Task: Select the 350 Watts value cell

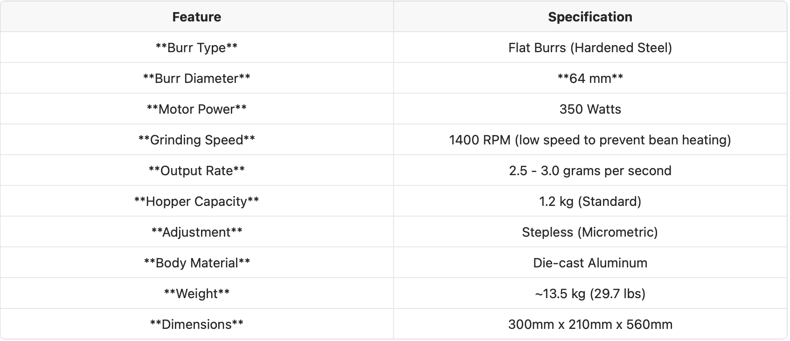Action: click(590, 109)
